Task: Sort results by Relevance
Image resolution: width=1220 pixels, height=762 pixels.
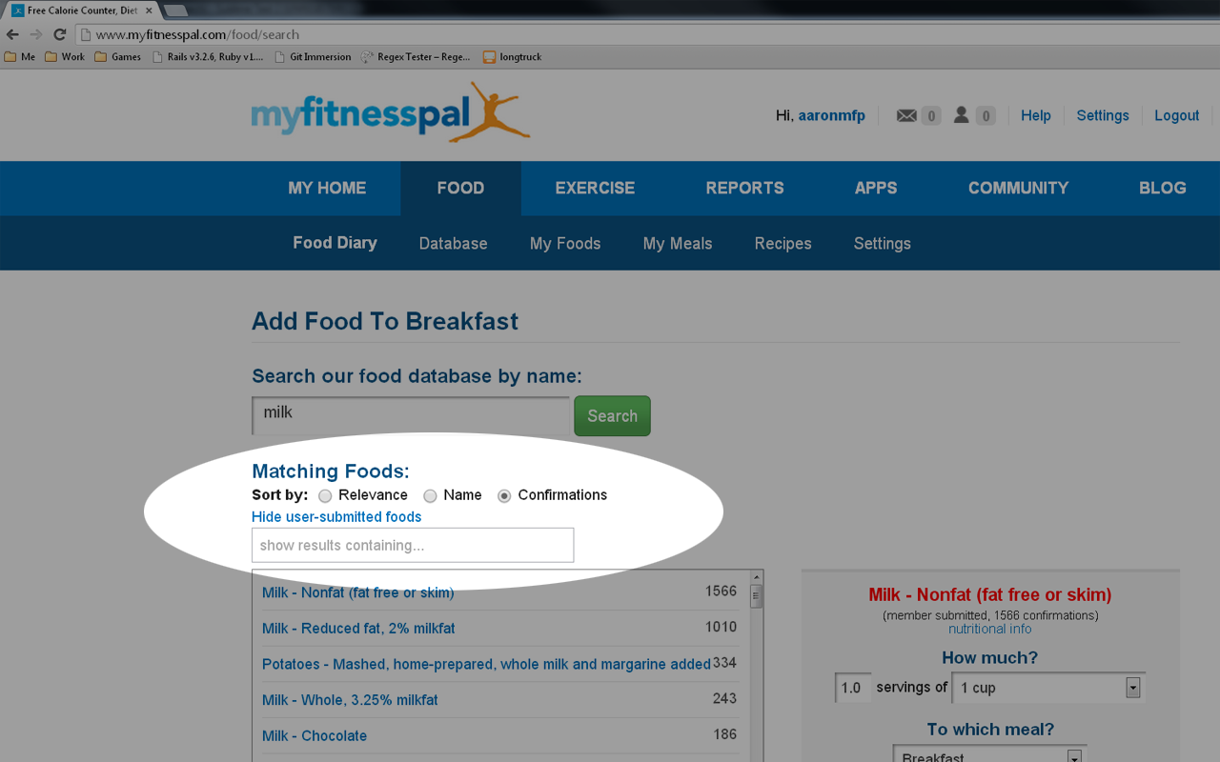Action: tap(325, 495)
